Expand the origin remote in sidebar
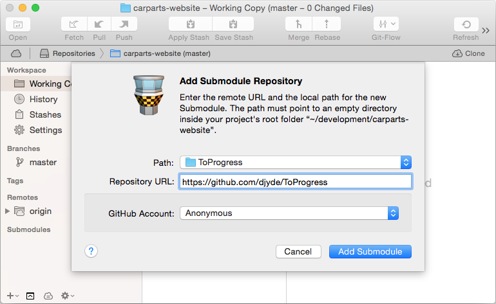The width and height of the screenshot is (496, 304). click(8, 211)
